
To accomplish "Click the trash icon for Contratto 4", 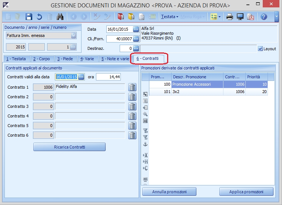I will click(132, 116).
